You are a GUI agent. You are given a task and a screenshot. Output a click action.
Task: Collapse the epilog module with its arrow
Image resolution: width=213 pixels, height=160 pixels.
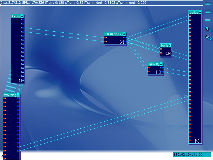200,13
